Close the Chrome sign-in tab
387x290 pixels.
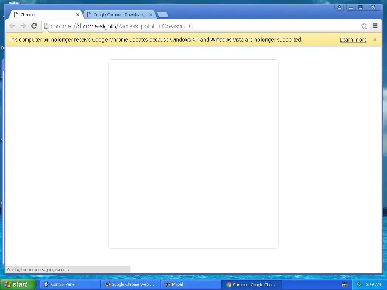point(78,15)
